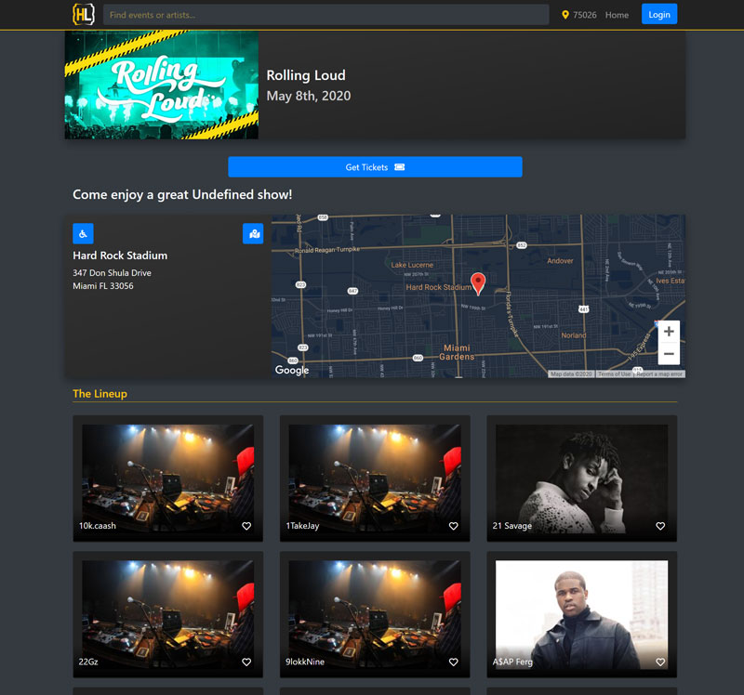Open map Terms of Use link
Image resolution: width=744 pixels, height=695 pixels.
[x=614, y=374]
